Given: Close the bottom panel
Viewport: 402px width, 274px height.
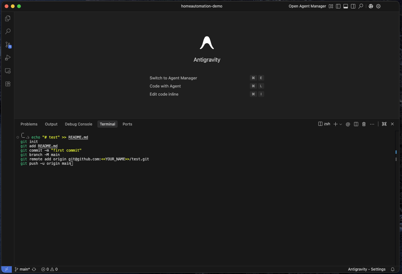Looking at the screenshot, I should coord(392,124).
